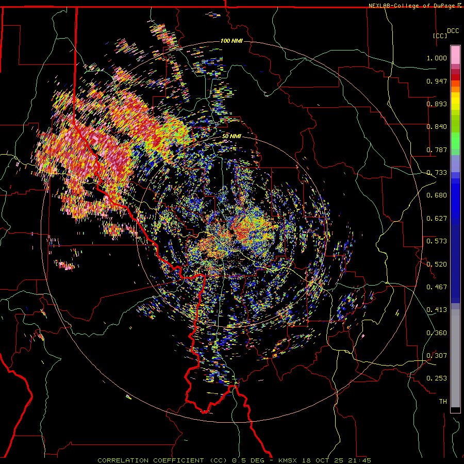464x464 pixels.
Task: Pick the bright blue swatch beside 0.680
Action: (x=455, y=198)
